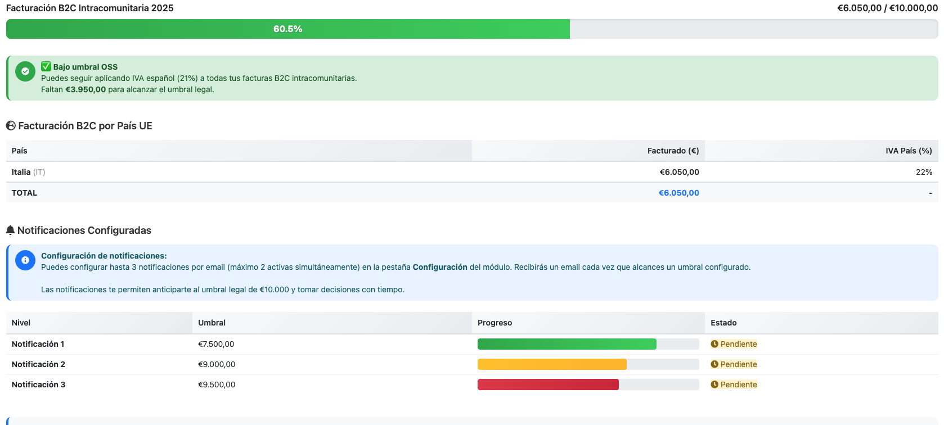Click the red progress bar for Notificación 3
The width and height of the screenshot is (944, 425).
click(x=547, y=385)
